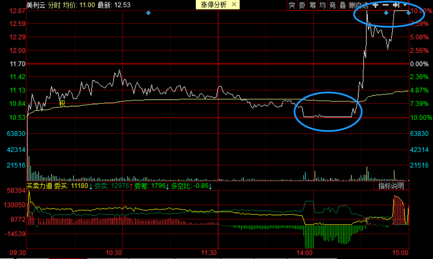Open 指标说明 indicator description
Image resolution: width=433 pixels, height=259 pixels.
coord(391,186)
